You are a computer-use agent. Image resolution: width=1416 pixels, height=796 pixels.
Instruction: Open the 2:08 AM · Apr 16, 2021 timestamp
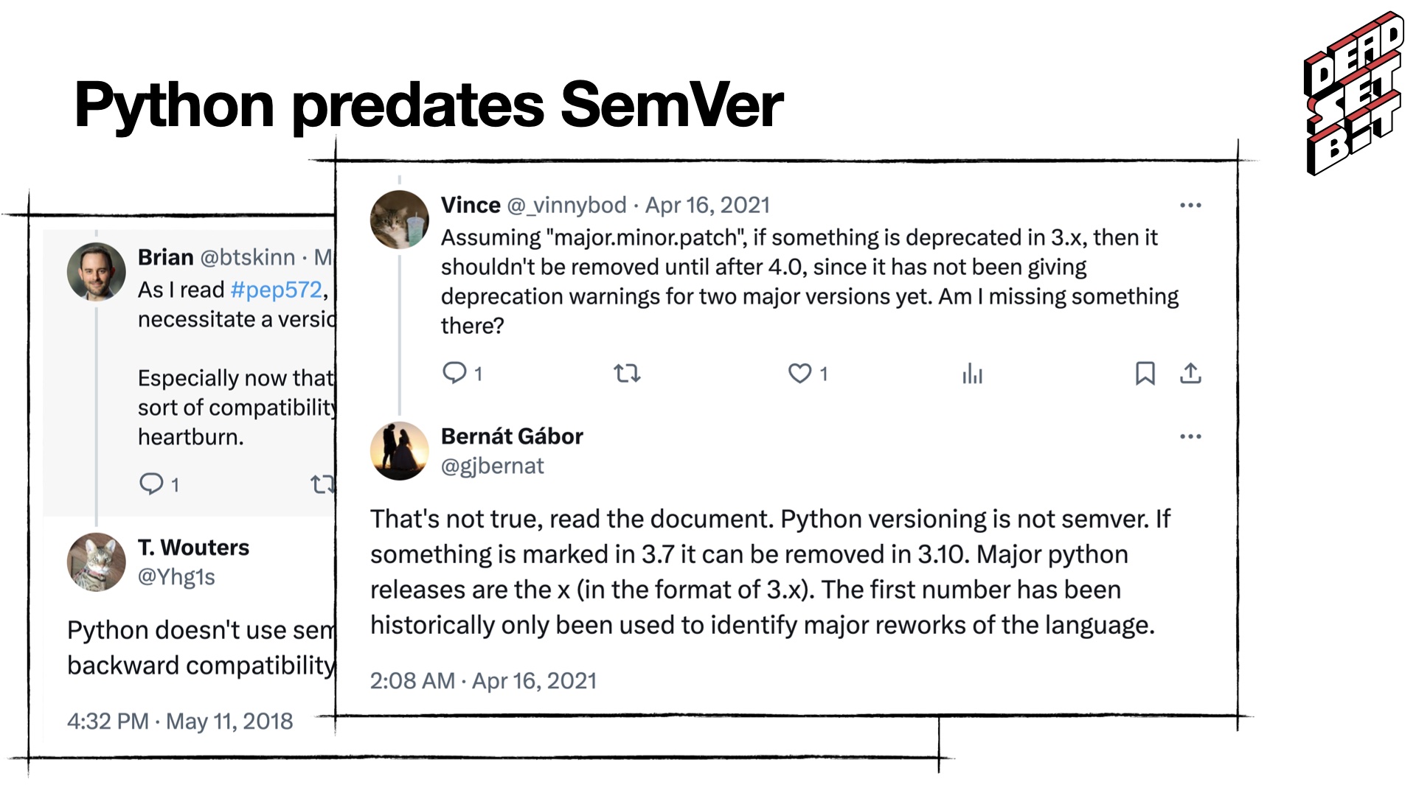point(483,680)
